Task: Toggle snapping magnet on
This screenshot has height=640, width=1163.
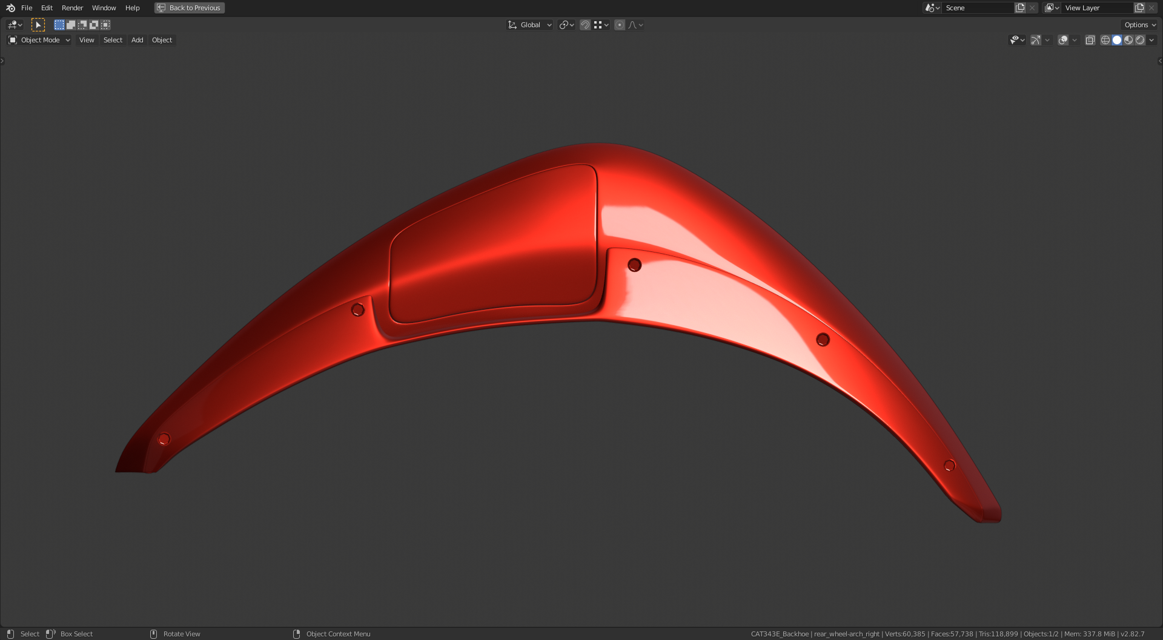Action: click(585, 25)
